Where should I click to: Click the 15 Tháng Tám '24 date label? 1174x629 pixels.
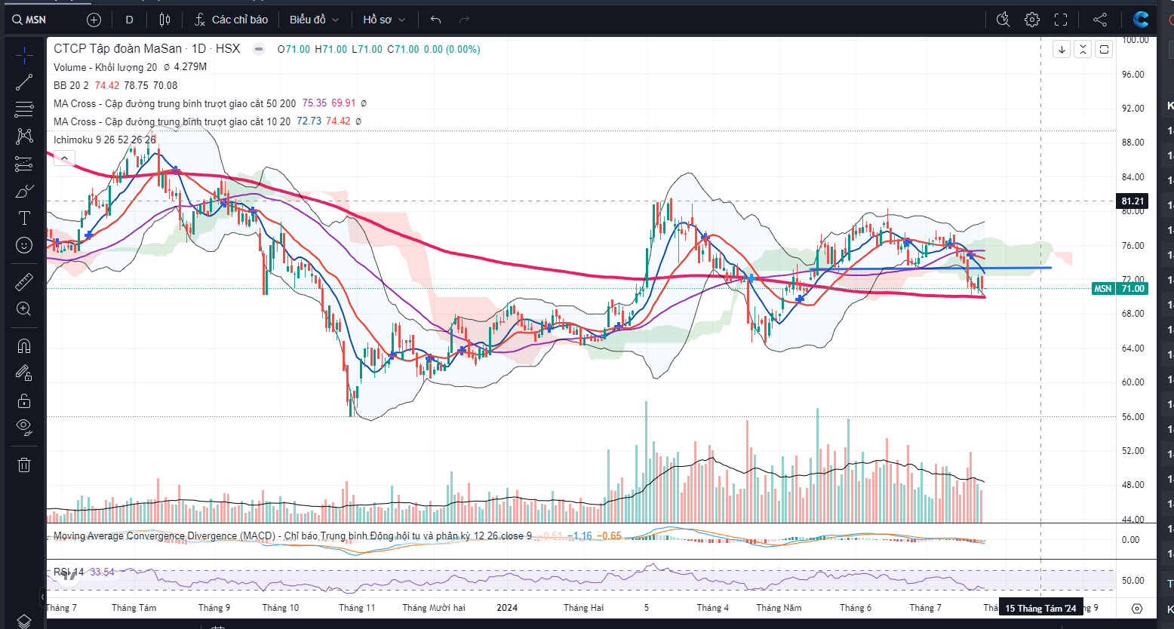tap(1040, 608)
